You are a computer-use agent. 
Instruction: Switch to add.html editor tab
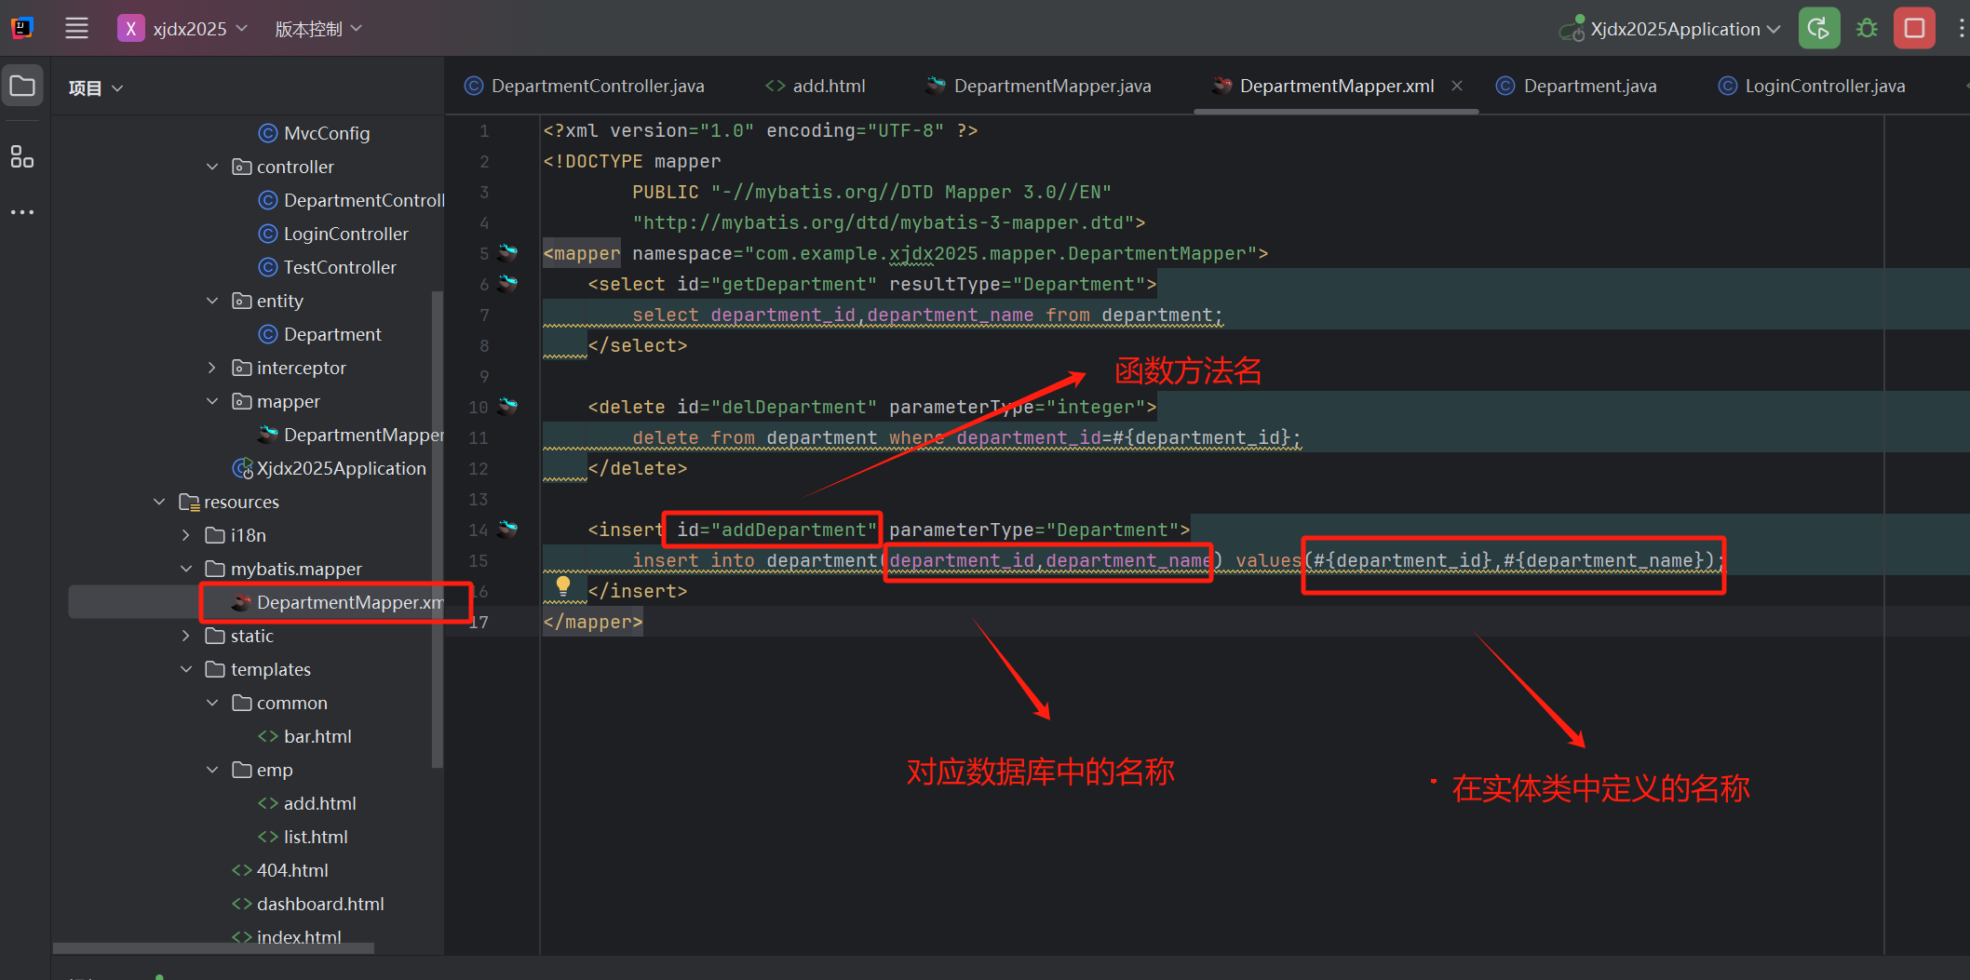click(x=816, y=86)
